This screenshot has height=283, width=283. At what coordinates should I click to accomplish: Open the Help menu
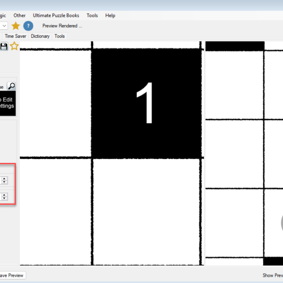click(x=110, y=16)
